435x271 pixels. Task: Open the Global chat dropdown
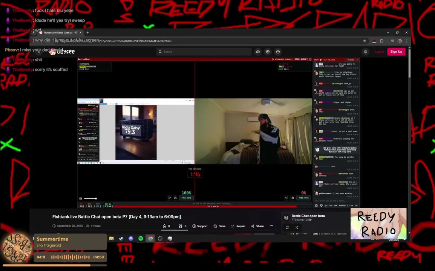352,59
